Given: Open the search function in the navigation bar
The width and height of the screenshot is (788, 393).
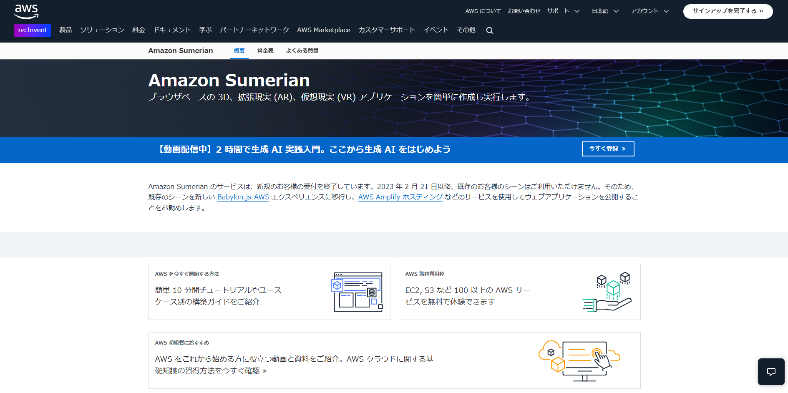Looking at the screenshot, I should coord(489,30).
